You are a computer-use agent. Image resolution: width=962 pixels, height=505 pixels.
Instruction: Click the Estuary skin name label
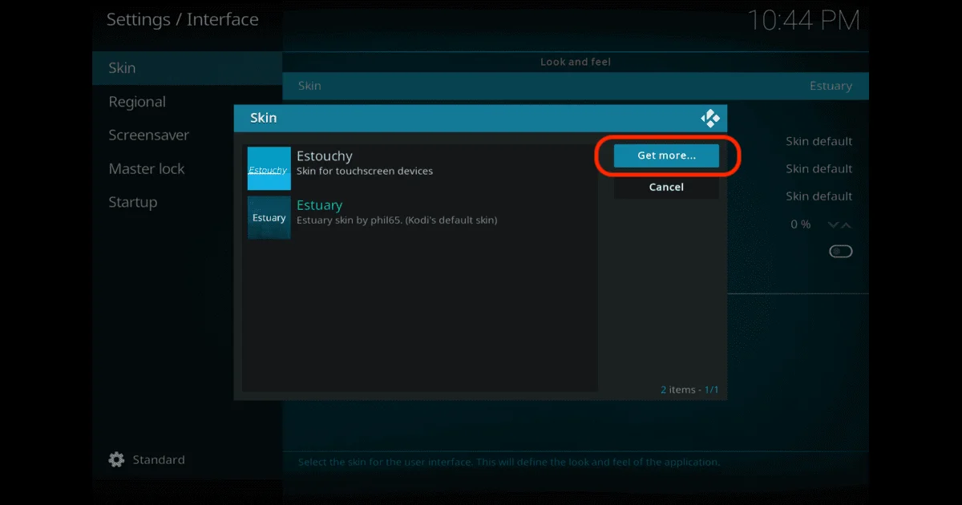319,204
